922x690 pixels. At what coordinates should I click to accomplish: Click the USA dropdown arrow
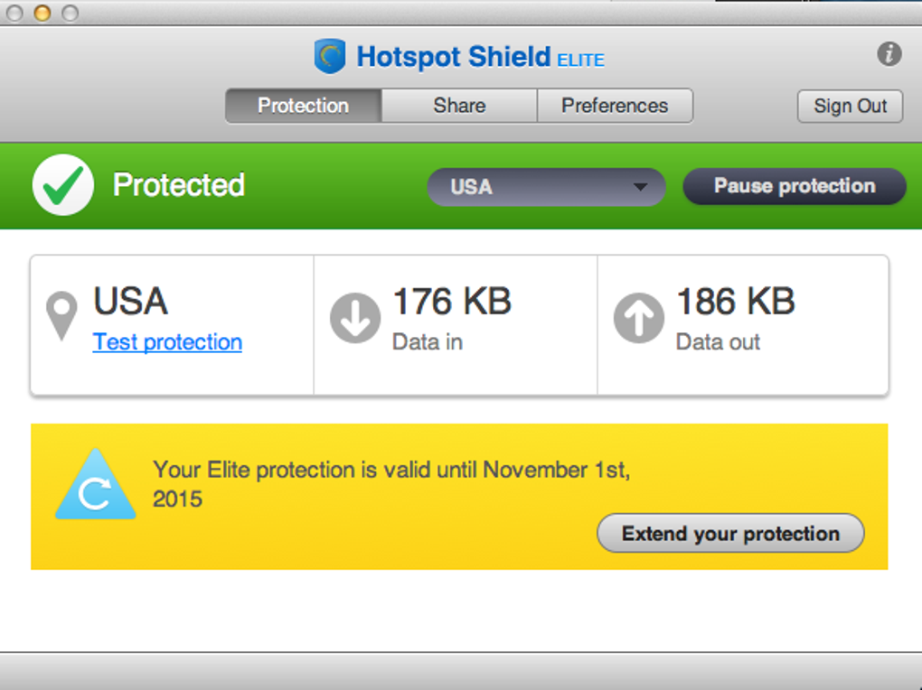640,187
